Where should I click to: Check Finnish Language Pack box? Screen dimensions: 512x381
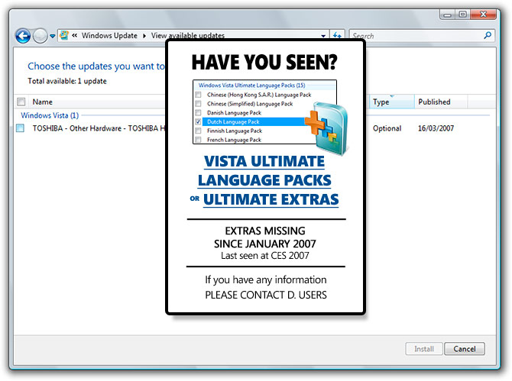coord(198,131)
